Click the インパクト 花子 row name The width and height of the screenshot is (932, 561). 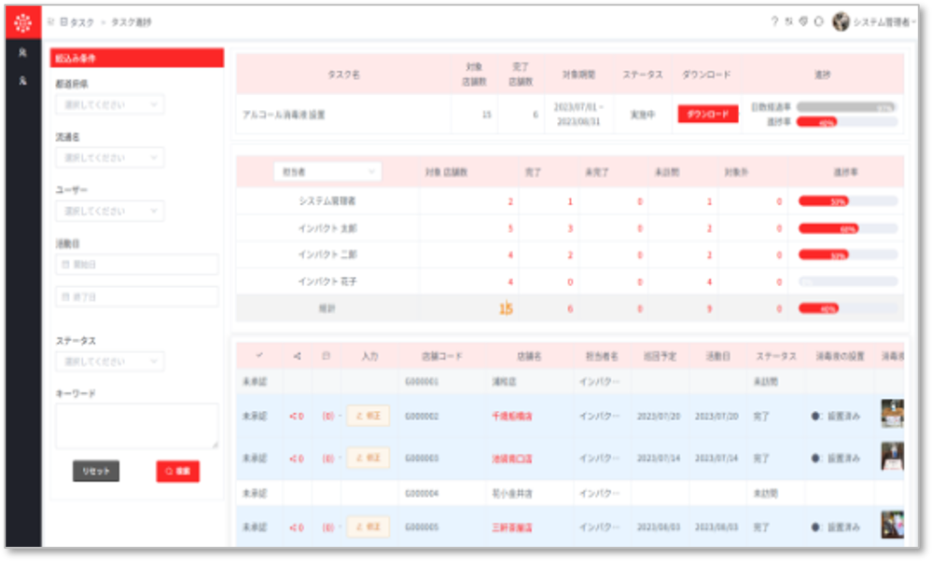[327, 281]
